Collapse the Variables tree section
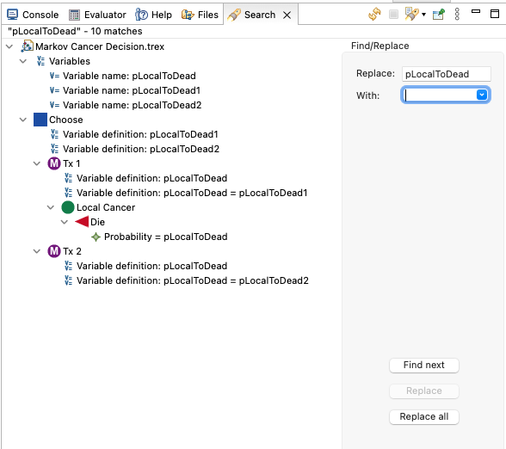Viewport: 506px width, 449px height. click(x=23, y=61)
